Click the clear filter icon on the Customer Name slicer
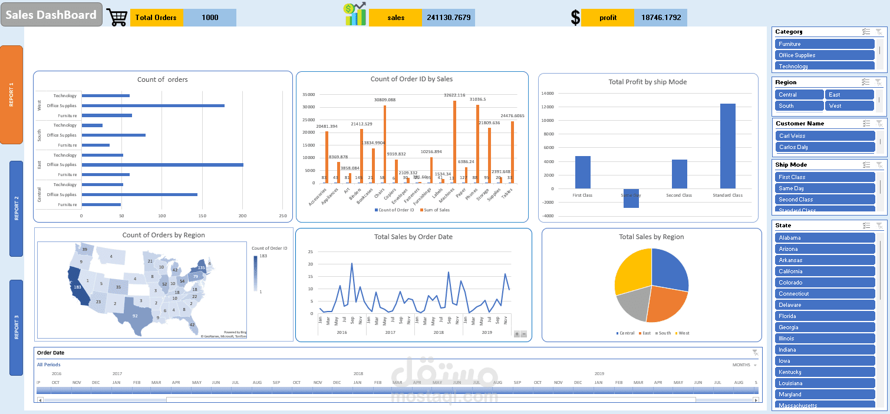The width and height of the screenshot is (890, 414). click(x=879, y=123)
